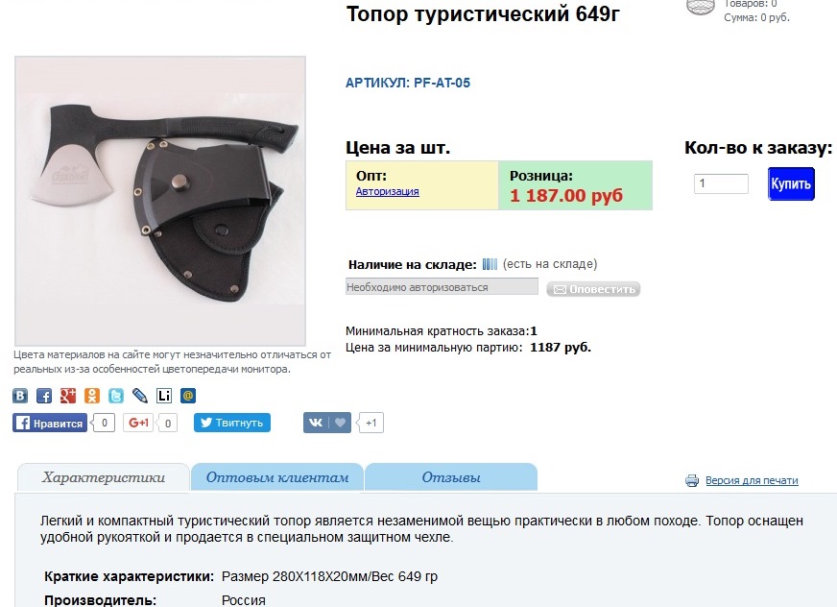Viewport: 837px width, 607px height.
Task: Click the Facebook Нравится like button
Action: [x=50, y=423]
